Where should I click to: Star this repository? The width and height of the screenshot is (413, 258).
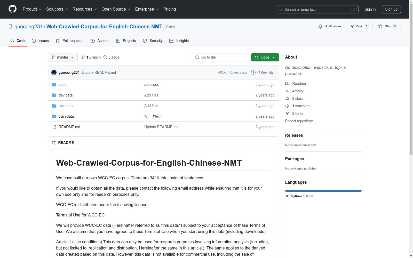388,26
